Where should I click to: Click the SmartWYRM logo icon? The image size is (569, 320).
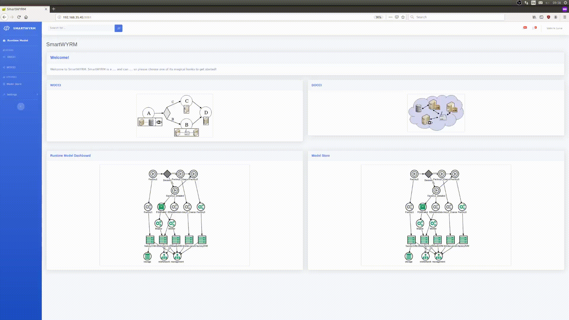[x=7, y=28]
